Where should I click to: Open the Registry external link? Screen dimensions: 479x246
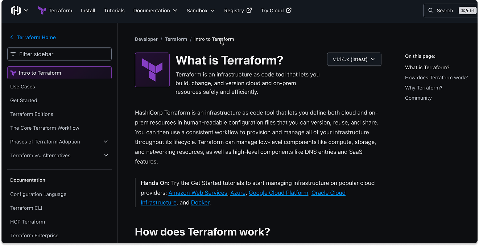[x=238, y=11]
